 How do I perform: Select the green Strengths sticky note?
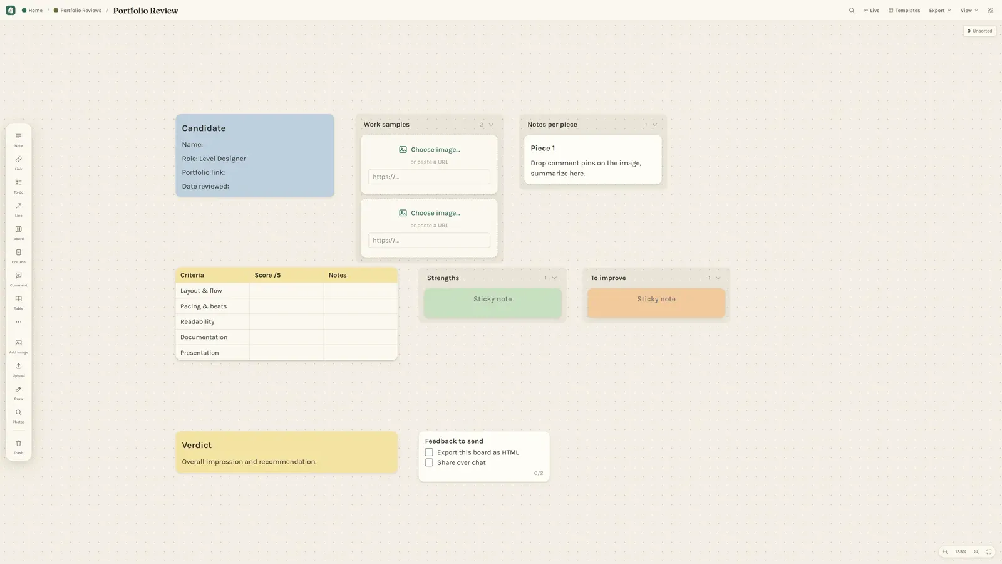(492, 303)
